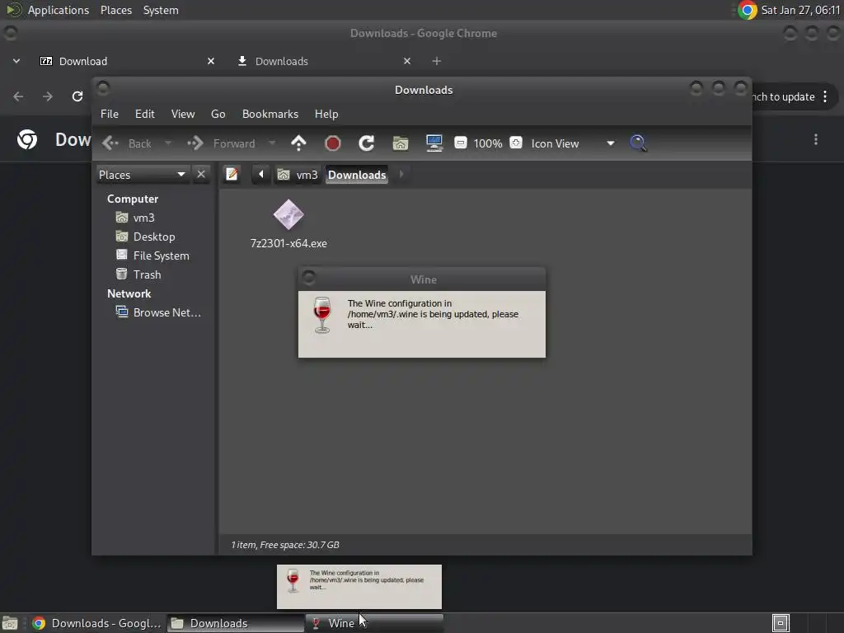This screenshot has height=633, width=844.
Task: Click Wine window preview thumbnail
Action: coord(359,587)
